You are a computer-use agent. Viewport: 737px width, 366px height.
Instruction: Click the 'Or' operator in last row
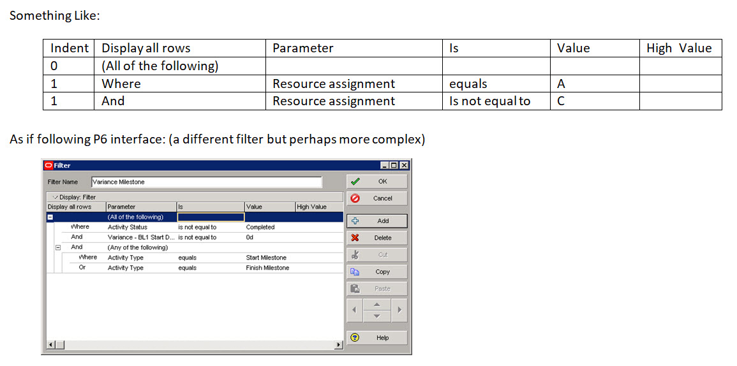tap(82, 268)
